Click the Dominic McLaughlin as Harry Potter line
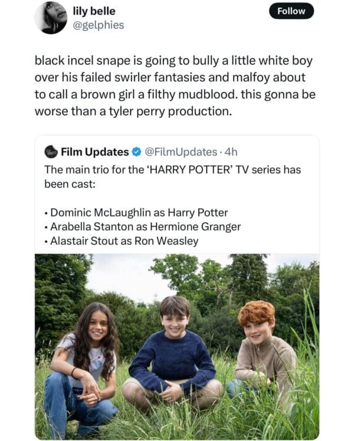The height and width of the screenshot is (441, 354). pos(139,212)
